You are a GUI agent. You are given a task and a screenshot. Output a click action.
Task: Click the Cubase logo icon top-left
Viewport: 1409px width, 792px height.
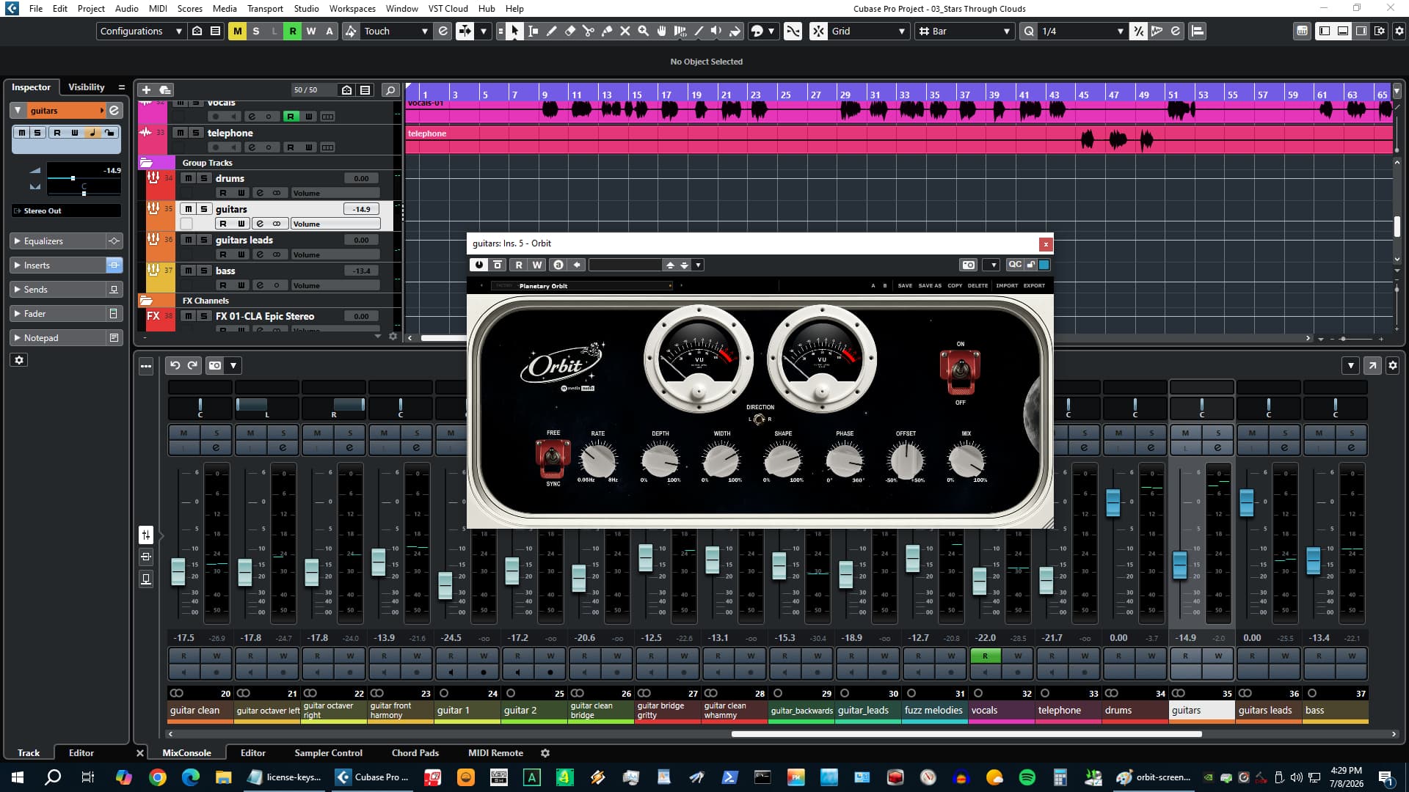(12, 9)
